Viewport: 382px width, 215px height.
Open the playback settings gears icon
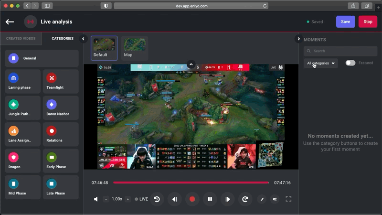275,199
